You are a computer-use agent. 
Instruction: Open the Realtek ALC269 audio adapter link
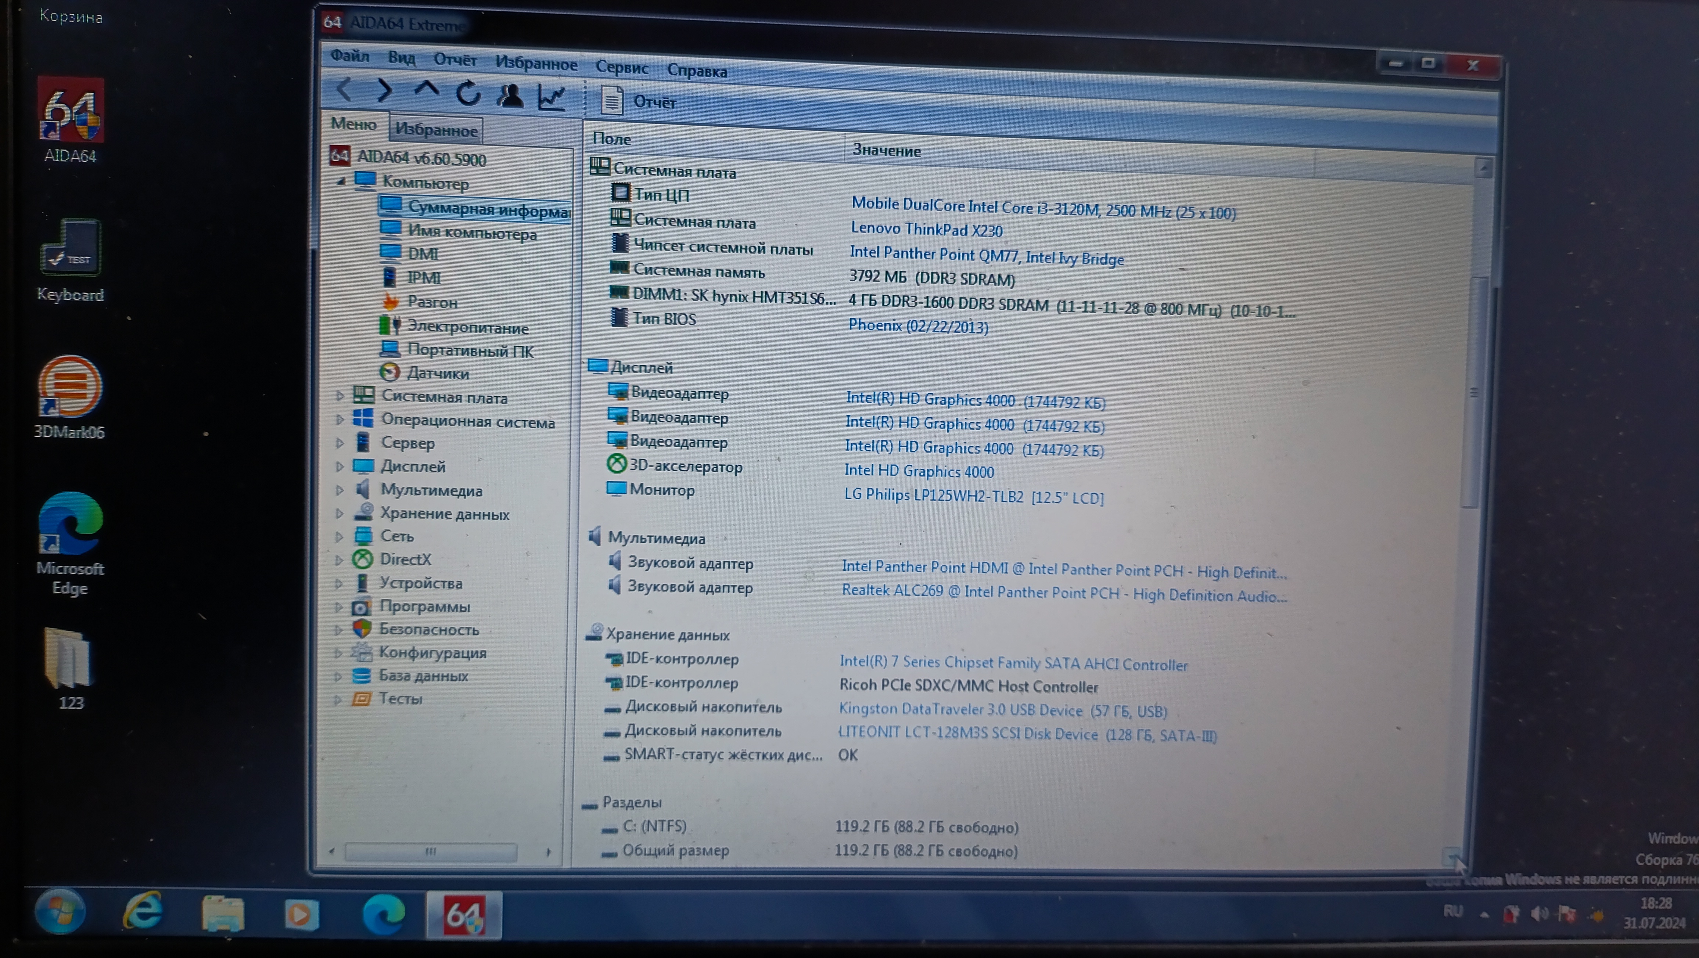point(1064,593)
